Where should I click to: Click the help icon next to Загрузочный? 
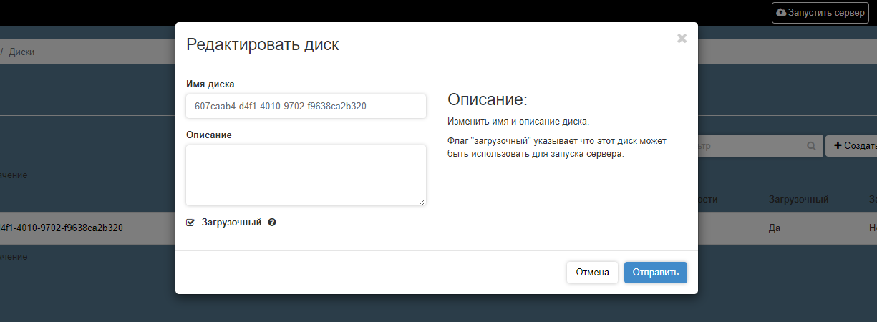click(272, 223)
